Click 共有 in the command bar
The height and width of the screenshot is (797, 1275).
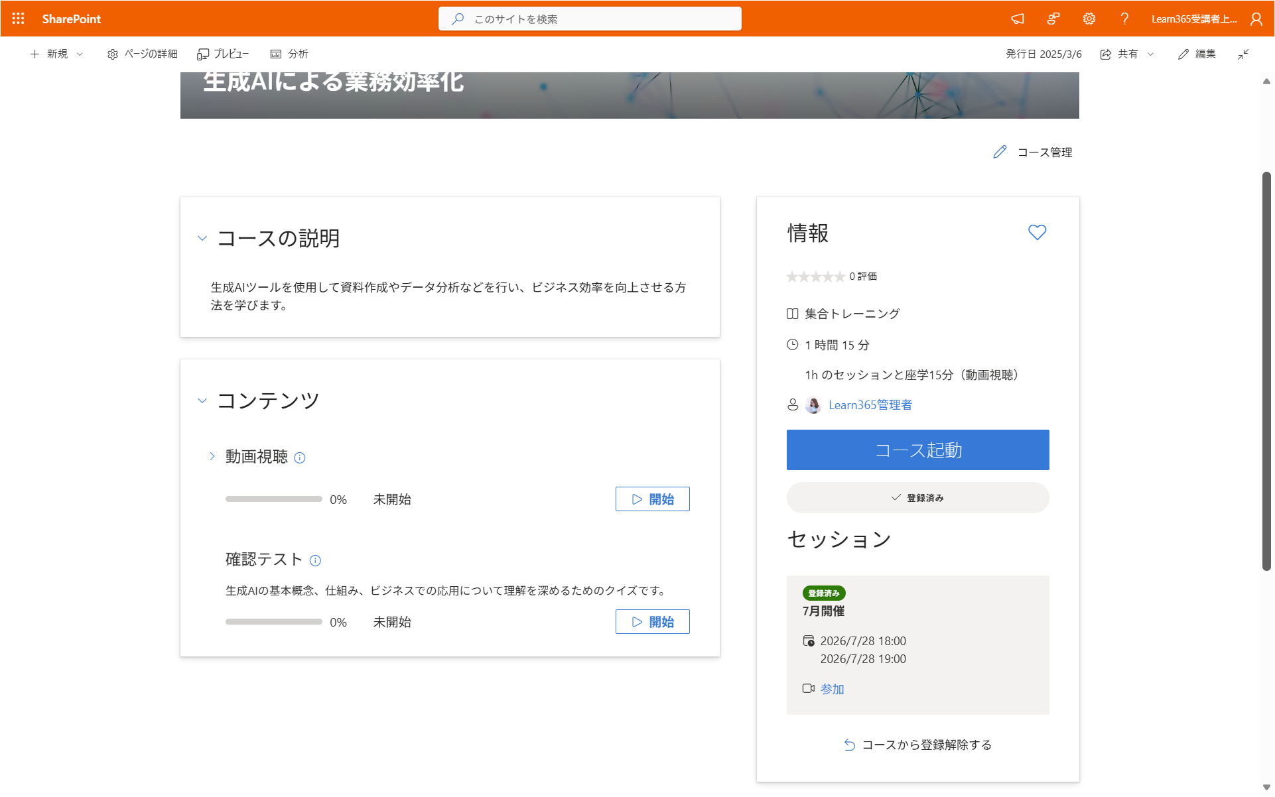1120,54
